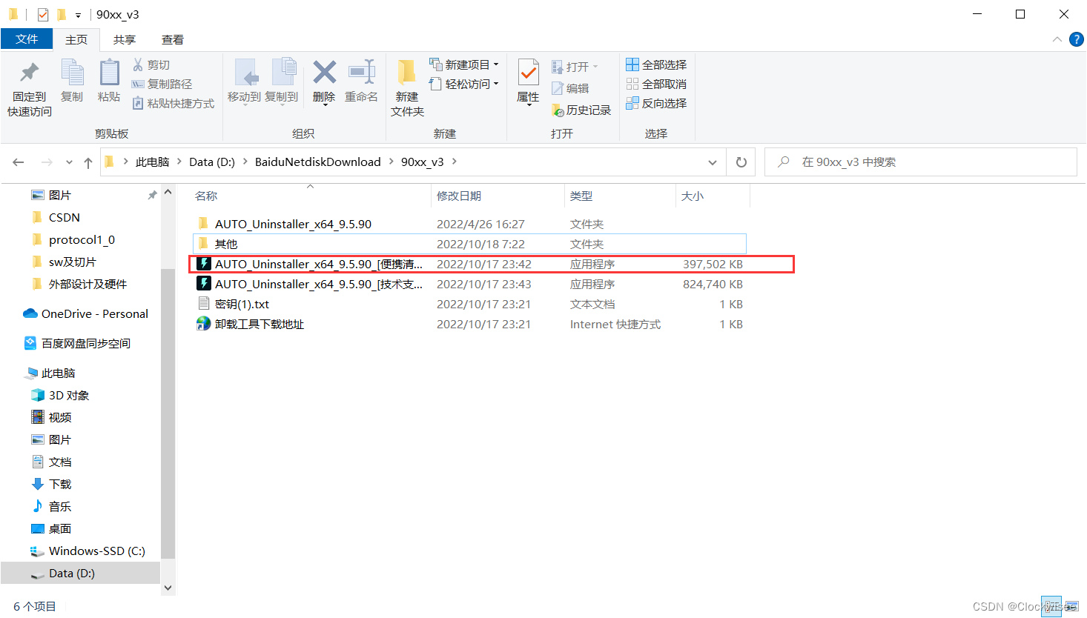Image resolution: width=1087 pixels, height=618 pixels.
Task: Open the Move to menu
Action: tap(244, 82)
